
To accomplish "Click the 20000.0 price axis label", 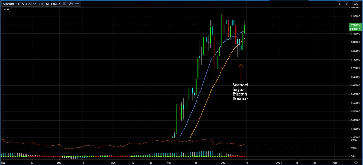I will 355,8.
